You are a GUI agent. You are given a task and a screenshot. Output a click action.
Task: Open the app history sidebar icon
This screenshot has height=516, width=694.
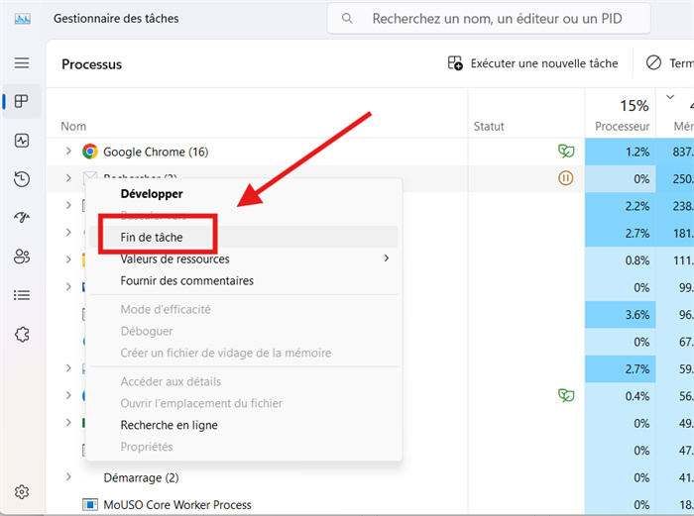pyautogui.click(x=22, y=179)
